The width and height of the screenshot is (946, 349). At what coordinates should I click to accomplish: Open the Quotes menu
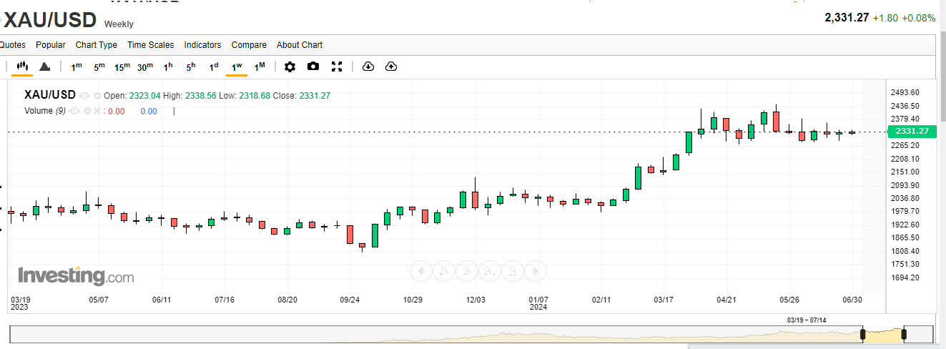point(12,44)
